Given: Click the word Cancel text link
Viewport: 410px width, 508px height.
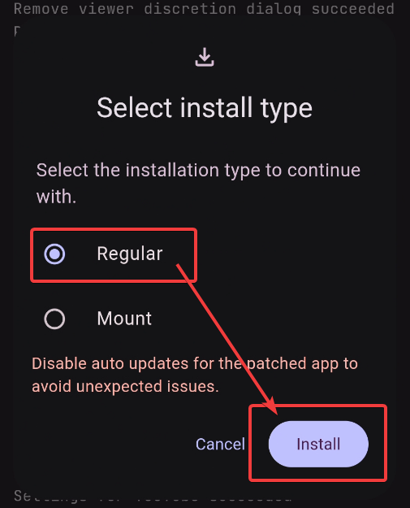Looking at the screenshot, I should pyautogui.click(x=220, y=444).
